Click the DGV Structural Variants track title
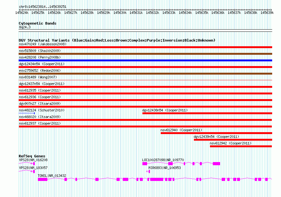The height and width of the screenshot is (197, 281). tap(117, 40)
